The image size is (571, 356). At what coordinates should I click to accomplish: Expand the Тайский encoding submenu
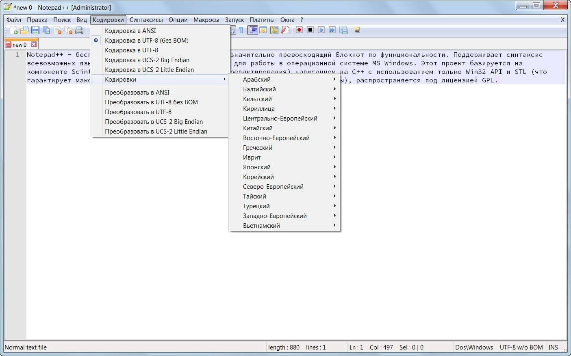point(284,196)
